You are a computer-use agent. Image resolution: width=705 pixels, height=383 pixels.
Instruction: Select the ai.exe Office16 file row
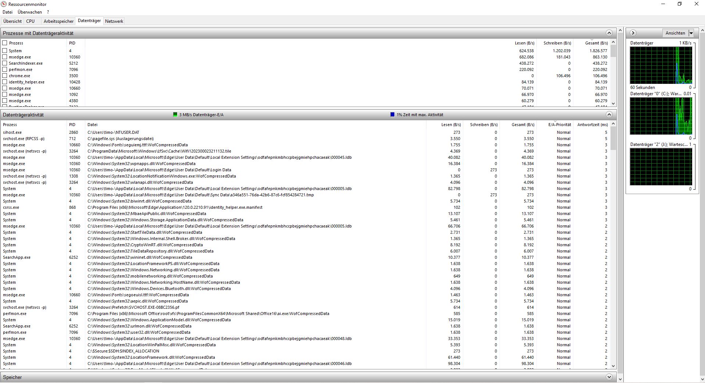[305, 314]
